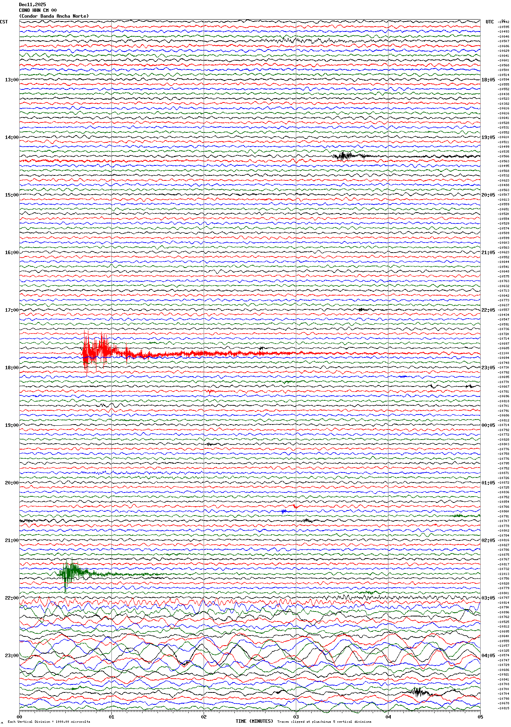Click the 01 minute tick on x-axis
This screenshot has width=511, height=727.
pos(111,717)
